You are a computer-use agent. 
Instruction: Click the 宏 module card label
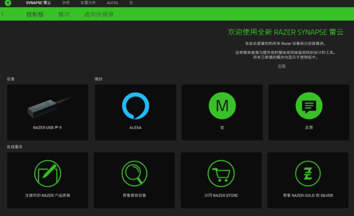pyautogui.click(x=222, y=128)
